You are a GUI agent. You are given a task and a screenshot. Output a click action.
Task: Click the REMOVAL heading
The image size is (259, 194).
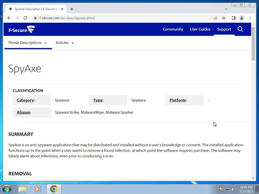20,174
